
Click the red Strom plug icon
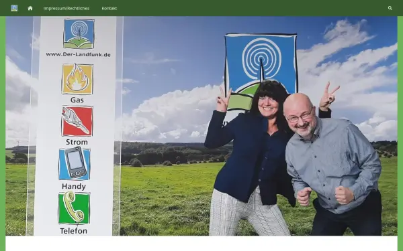(77, 121)
